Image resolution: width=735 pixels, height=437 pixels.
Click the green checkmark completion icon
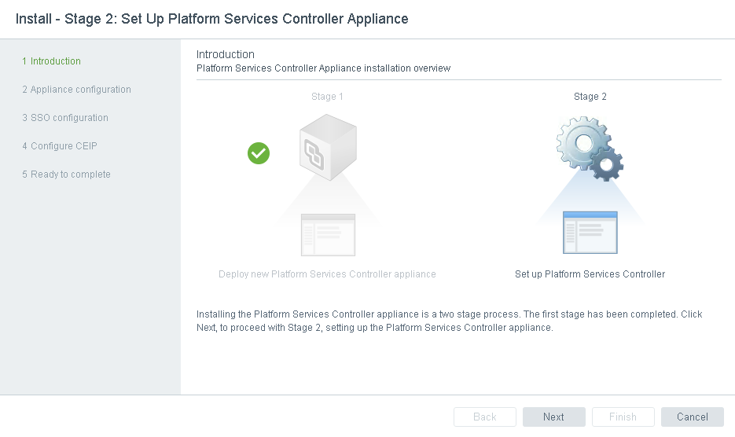[259, 153]
